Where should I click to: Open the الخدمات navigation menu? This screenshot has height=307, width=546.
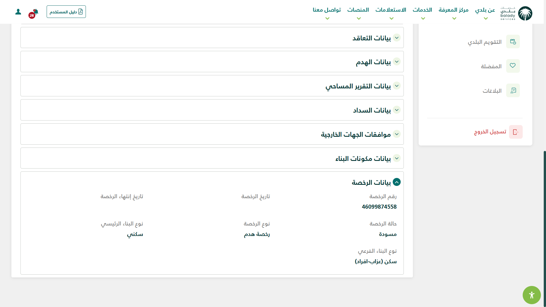(422, 10)
